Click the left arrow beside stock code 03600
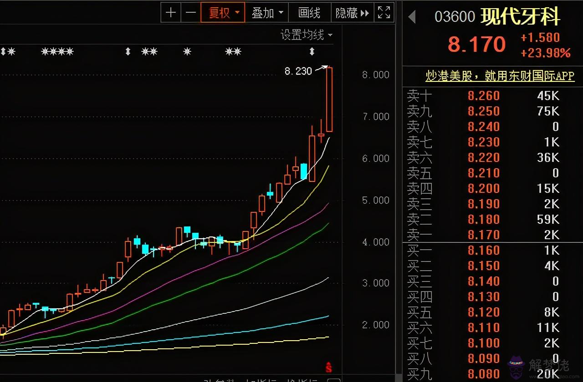The image size is (583, 382). 412,17
